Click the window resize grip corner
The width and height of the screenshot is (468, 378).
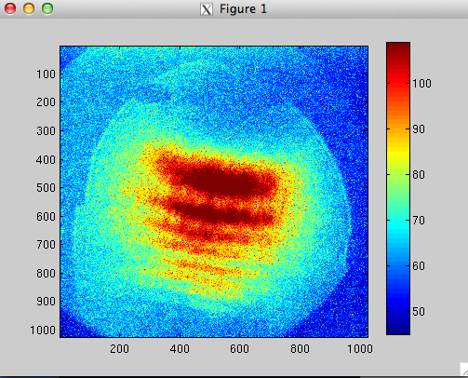tap(463, 370)
